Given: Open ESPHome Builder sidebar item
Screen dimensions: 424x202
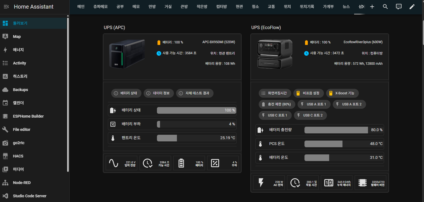Looking at the screenshot, I should coord(28,116).
